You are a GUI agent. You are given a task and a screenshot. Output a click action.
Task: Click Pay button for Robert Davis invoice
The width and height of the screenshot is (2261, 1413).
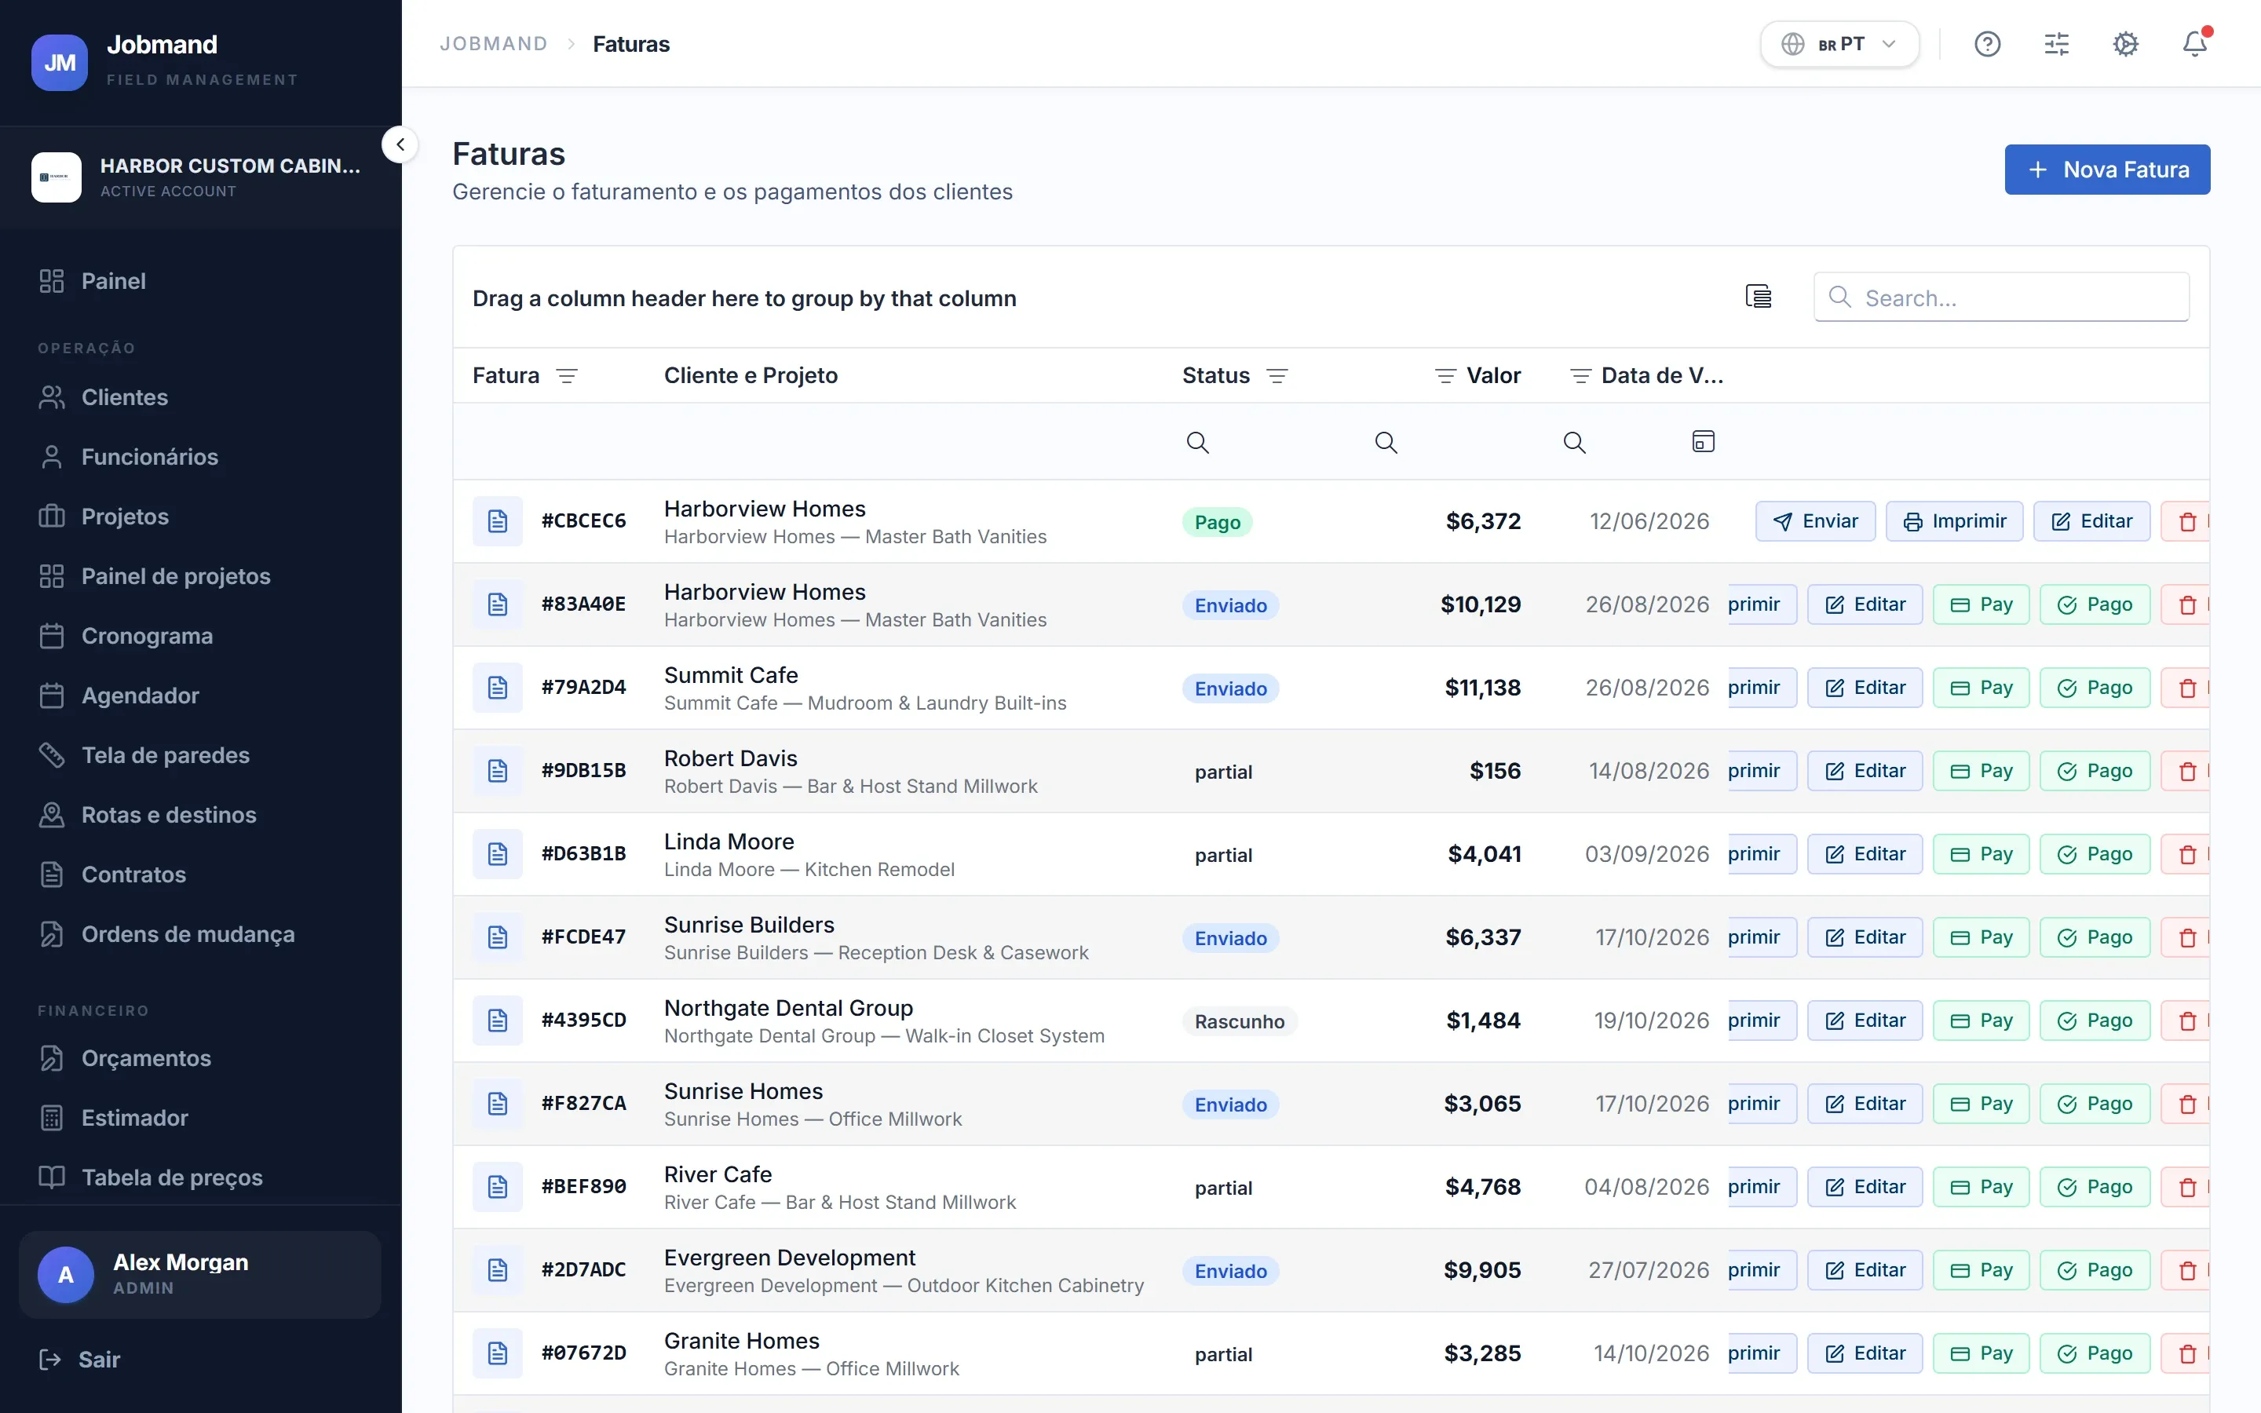1981,771
